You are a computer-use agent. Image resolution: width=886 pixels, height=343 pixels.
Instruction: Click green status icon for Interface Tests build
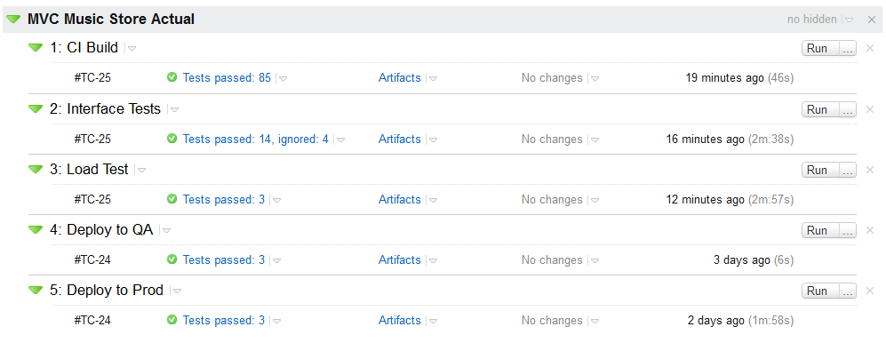172,139
